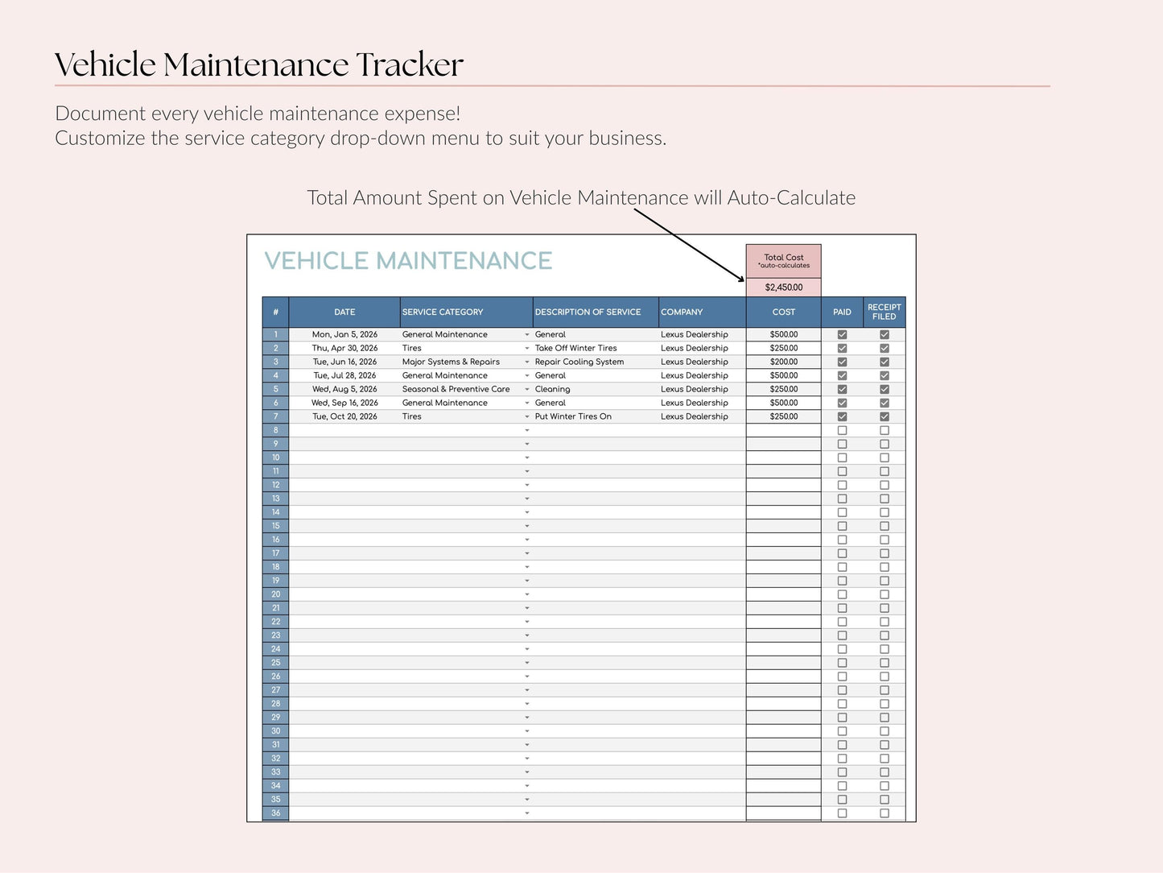Select the Repair Cooling System description
This screenshot has width=1163, height=873.
596,362
